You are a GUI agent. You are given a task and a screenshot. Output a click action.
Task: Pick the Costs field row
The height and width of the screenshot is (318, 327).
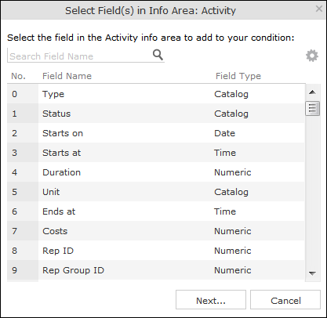click(156, 231)
